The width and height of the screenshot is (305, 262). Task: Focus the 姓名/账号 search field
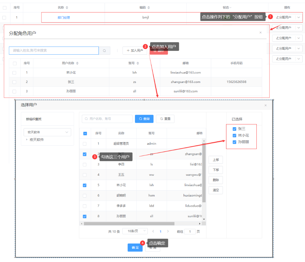[54, 51]
